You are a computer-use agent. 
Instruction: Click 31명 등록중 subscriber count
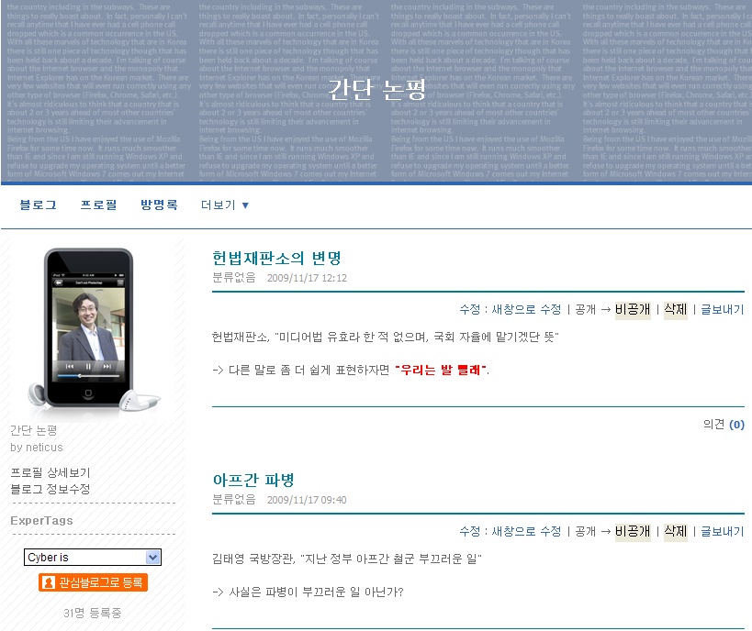tap(93, 613)
